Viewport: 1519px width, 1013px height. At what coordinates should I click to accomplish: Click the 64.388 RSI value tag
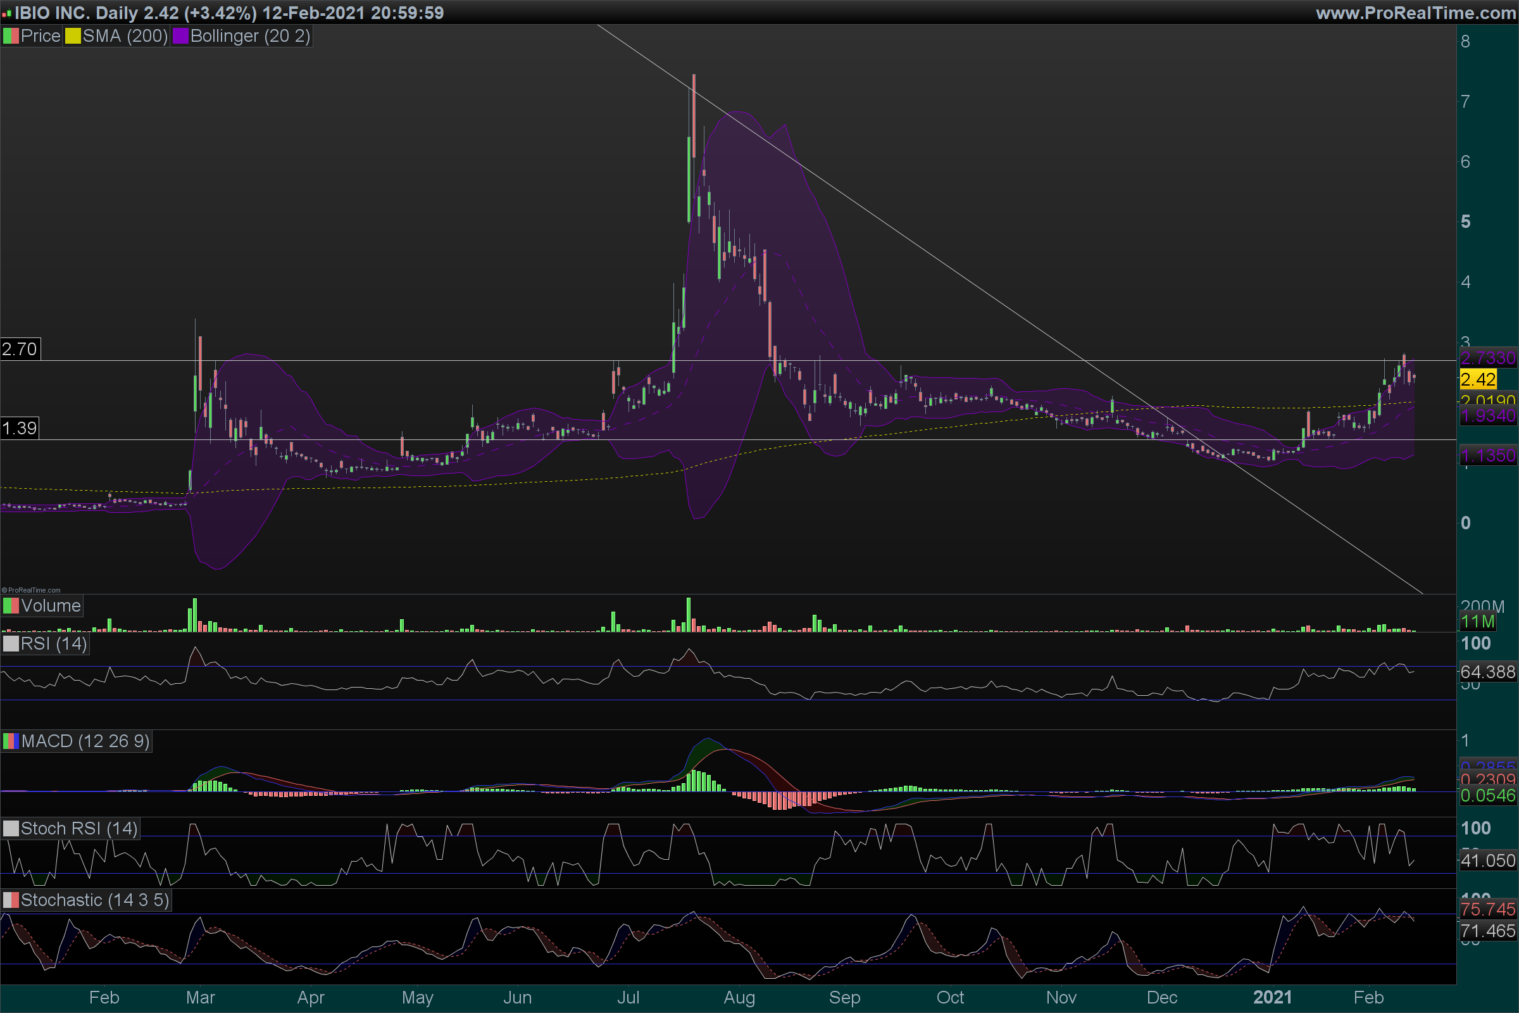pyautogui.click(x=1487, y=672)
